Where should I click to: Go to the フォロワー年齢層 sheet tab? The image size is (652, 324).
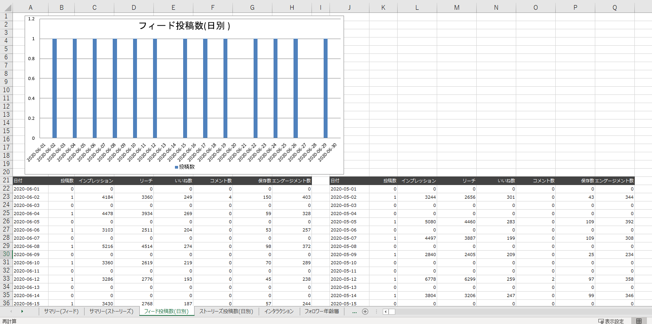click(x=322, y=312)
